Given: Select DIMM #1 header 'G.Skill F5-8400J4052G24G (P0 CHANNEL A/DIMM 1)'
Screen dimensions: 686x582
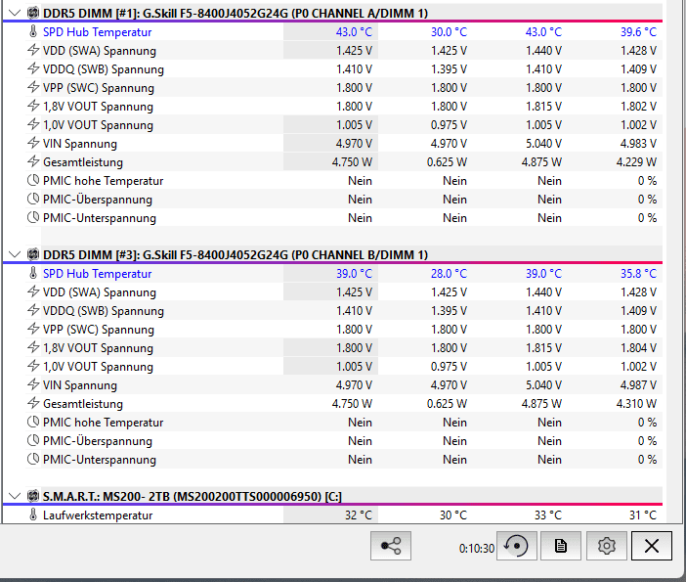Looking at the screenshot, I should pyautogui.click(x=285, y=13).
